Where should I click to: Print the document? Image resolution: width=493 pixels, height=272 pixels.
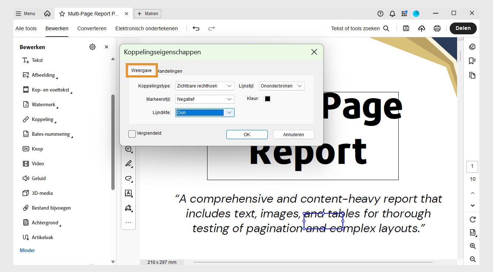pyautogui.click(x=437, y=28)
